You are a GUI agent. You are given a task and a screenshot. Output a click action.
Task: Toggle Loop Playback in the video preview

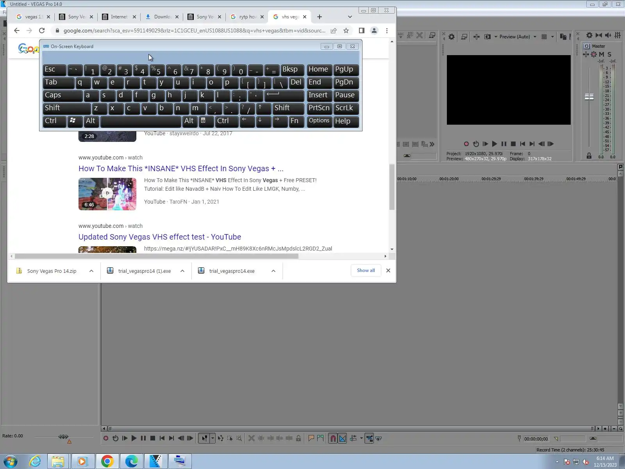[x=476, y=144]
